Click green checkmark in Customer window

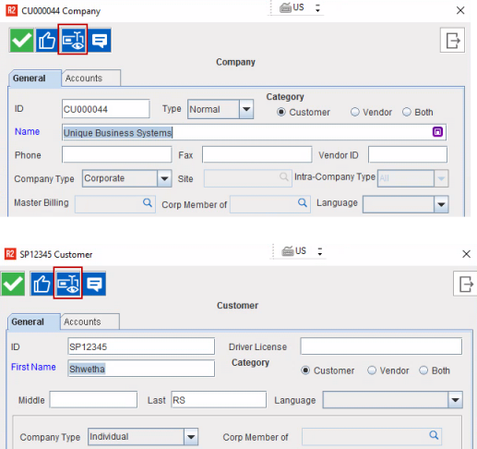13,284
